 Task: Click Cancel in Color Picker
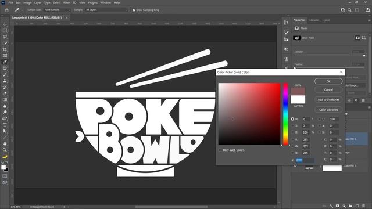328,90
